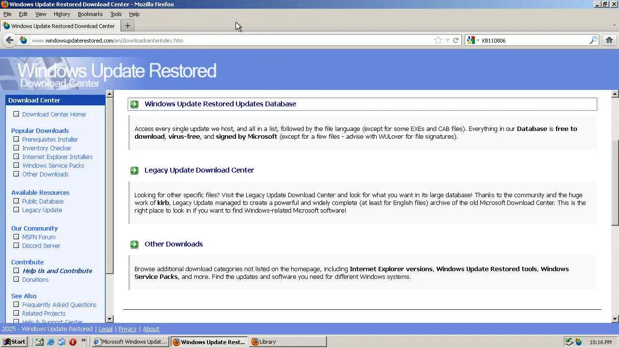Open Help Us and Contribute link
Image resolution: width=619 pixels, height=348 pixels.
(x=57, y=271)
